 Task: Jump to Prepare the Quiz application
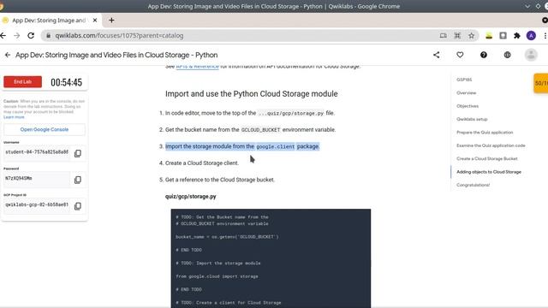coord(485,133)
